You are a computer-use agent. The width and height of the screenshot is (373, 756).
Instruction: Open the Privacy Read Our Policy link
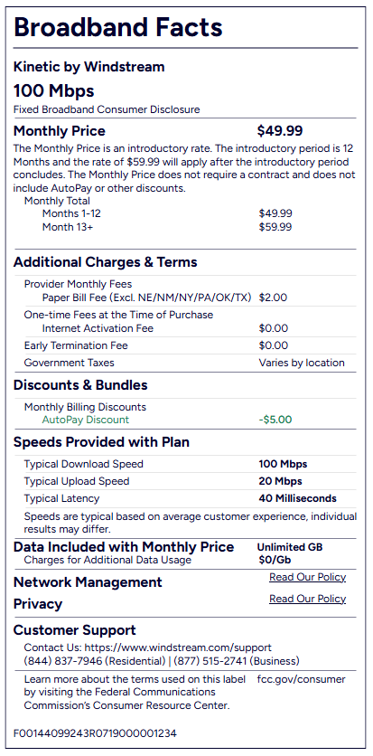(308, 599)
